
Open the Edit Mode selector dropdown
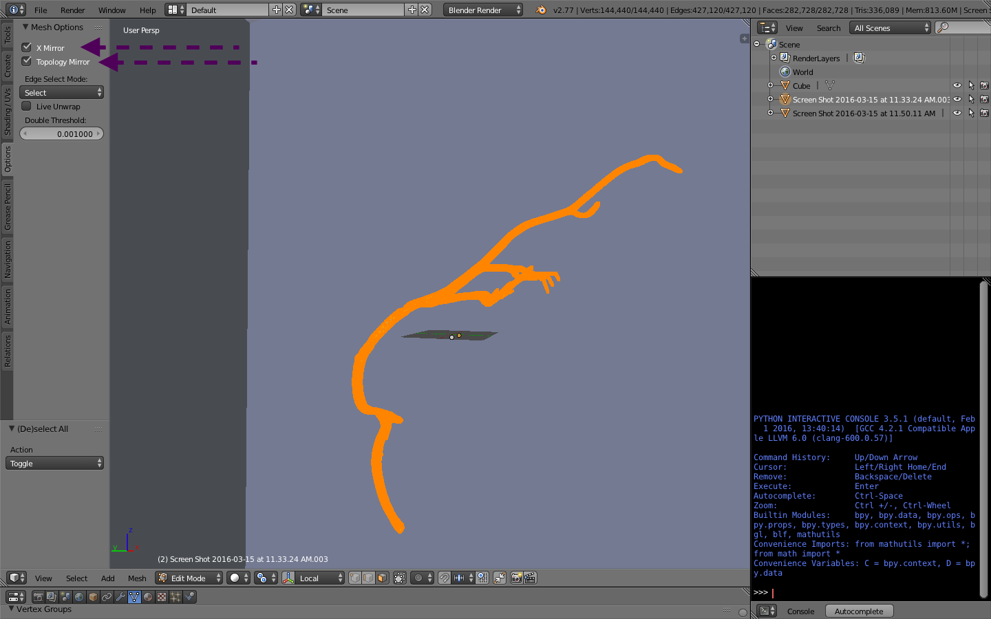(x=189, y=578)
